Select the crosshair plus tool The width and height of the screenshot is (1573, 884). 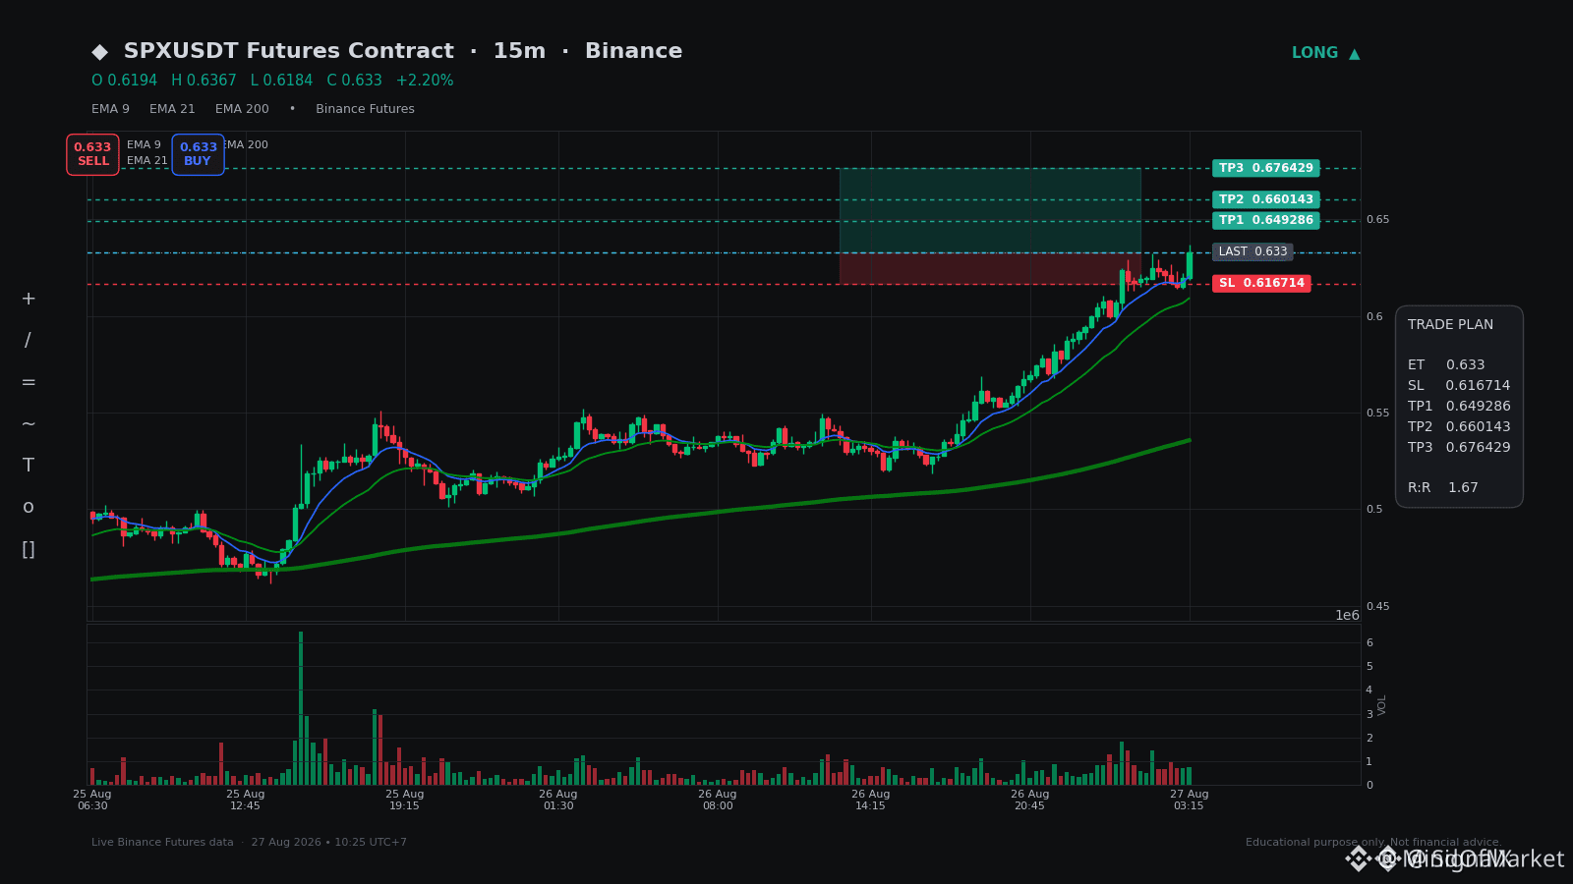29,299
